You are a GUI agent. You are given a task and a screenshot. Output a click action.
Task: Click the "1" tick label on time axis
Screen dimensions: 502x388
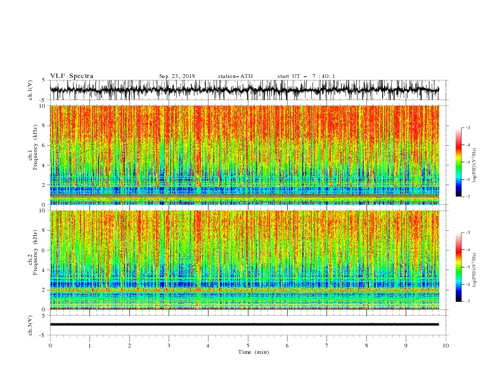click(89, 346)
